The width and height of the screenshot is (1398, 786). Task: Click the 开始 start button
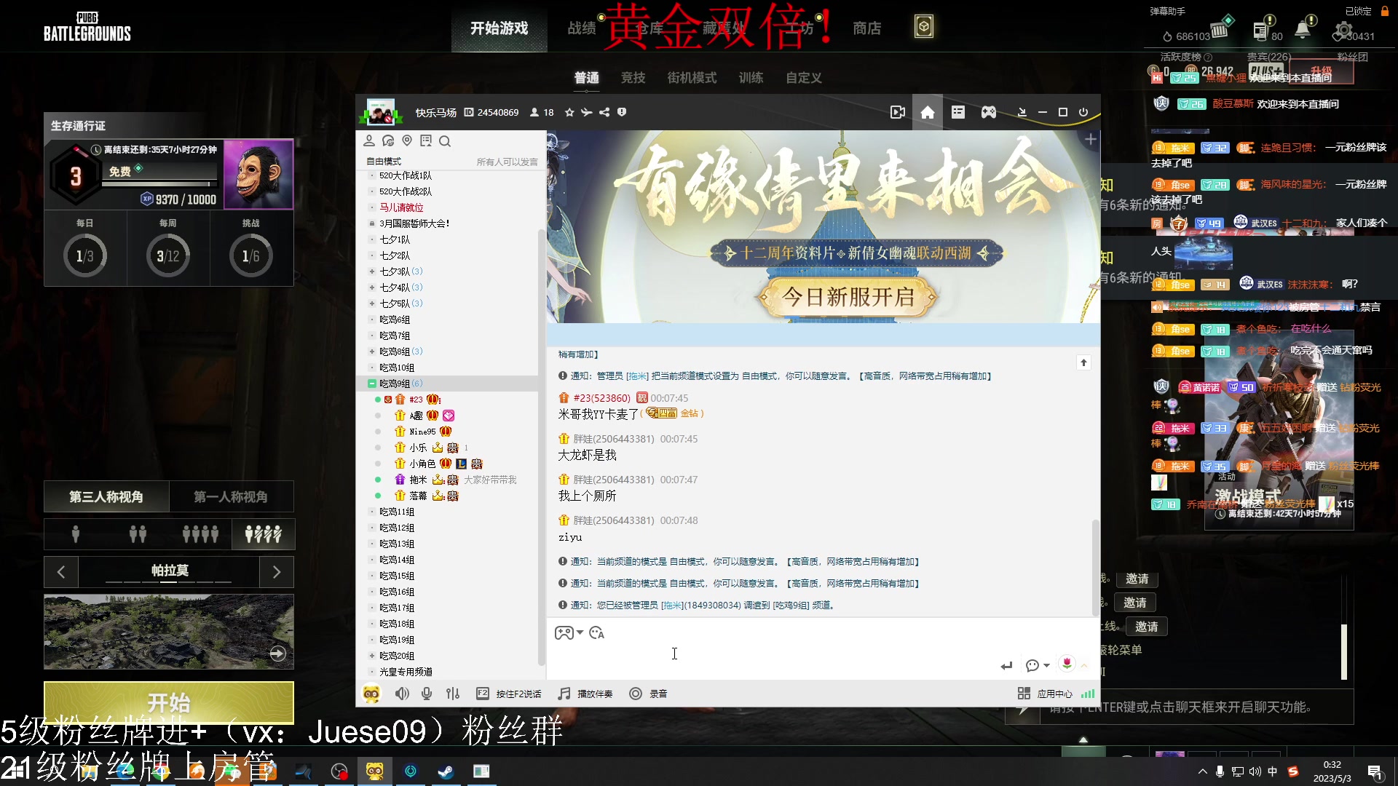169,702
